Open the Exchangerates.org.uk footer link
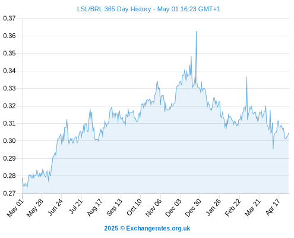Image resolution: width=294 pixels, height=238 pixels. (158, 228)
